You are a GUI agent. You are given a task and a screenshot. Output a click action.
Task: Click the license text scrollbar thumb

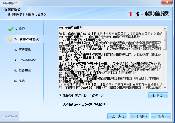[165, 40]
